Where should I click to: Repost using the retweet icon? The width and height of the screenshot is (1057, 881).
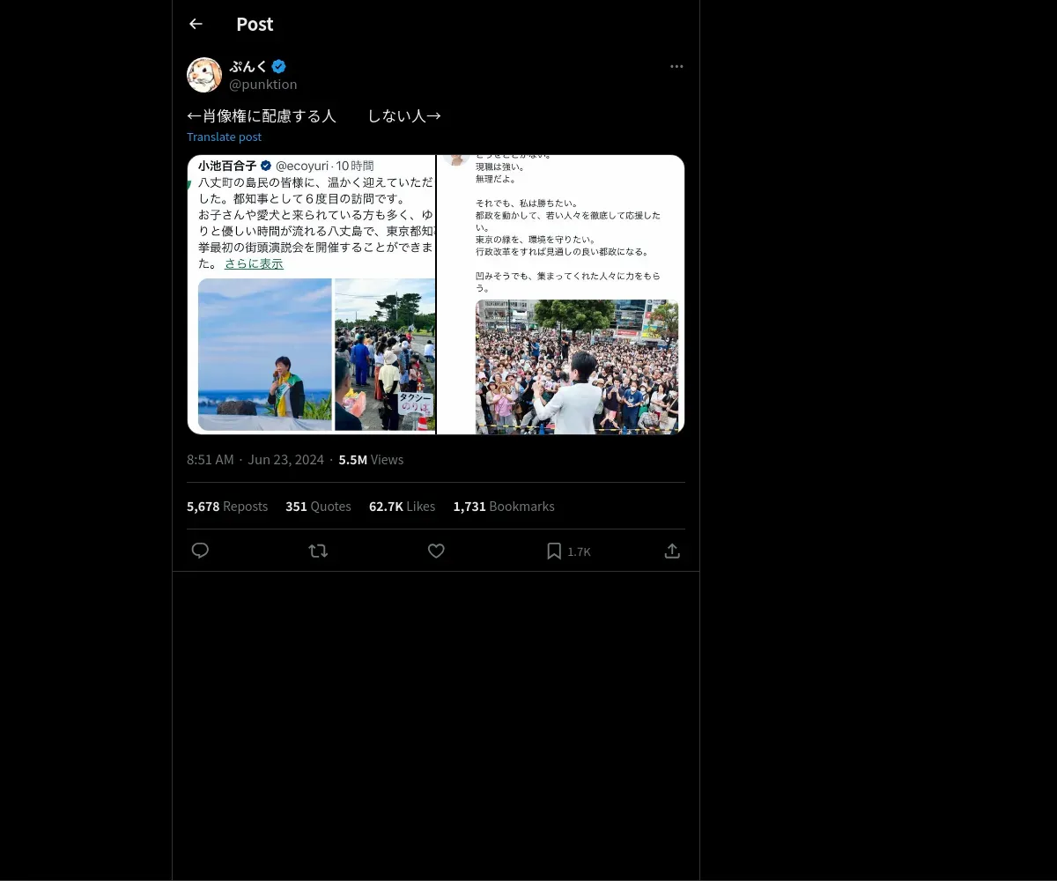[x=318, y=551]
